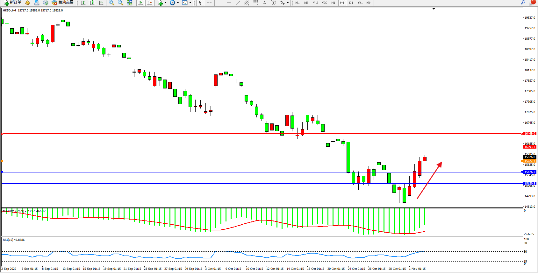Expand the indicators list dropdown arrow
The height and width of the screenshot is (273, 538).
[x=165, y=3]
